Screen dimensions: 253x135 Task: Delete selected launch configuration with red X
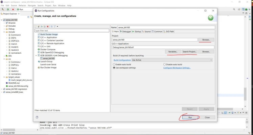coord(48,26)
